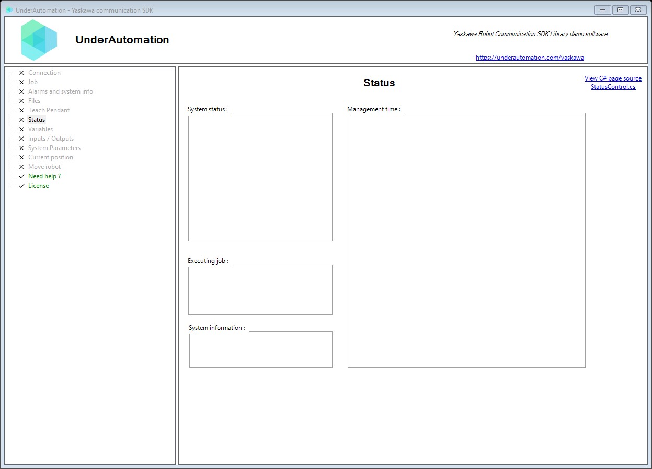The image size is (652, 469).
Task: Open the Connection page in the tree
Action: pos(44,73)
